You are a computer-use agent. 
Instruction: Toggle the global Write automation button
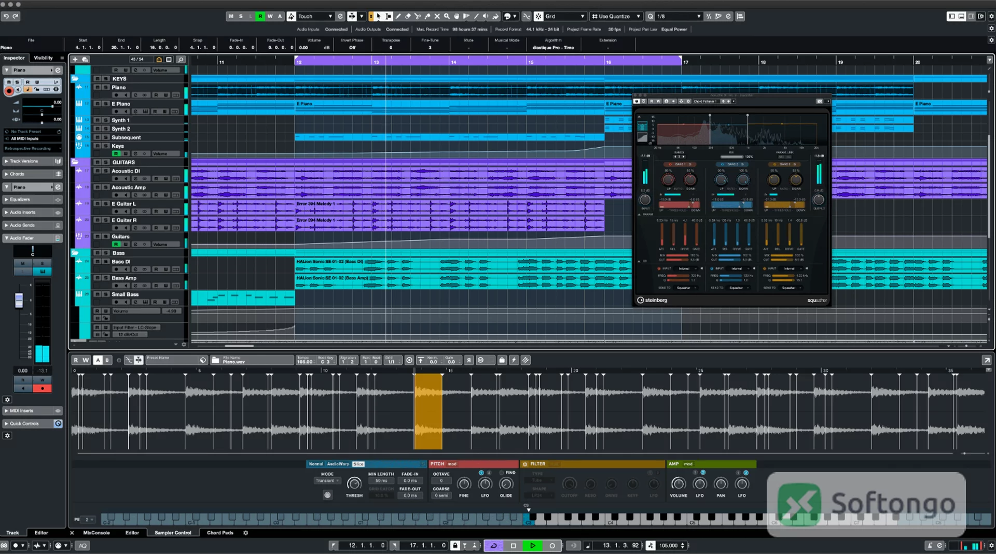[270, 16]
